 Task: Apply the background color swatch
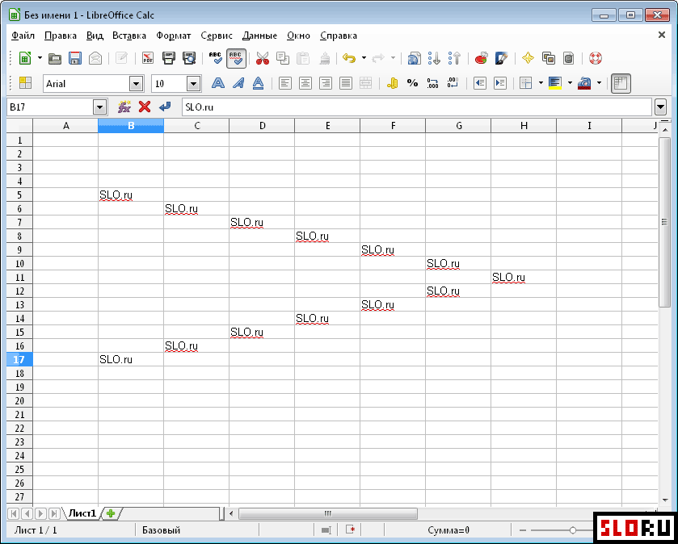pos(555,83)
